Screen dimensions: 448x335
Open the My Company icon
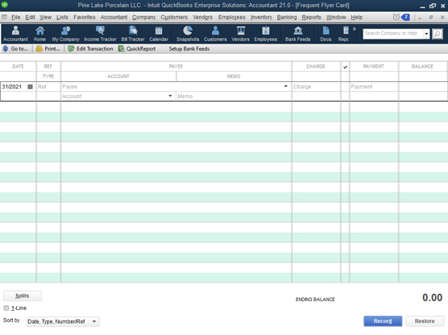point(65,34)
